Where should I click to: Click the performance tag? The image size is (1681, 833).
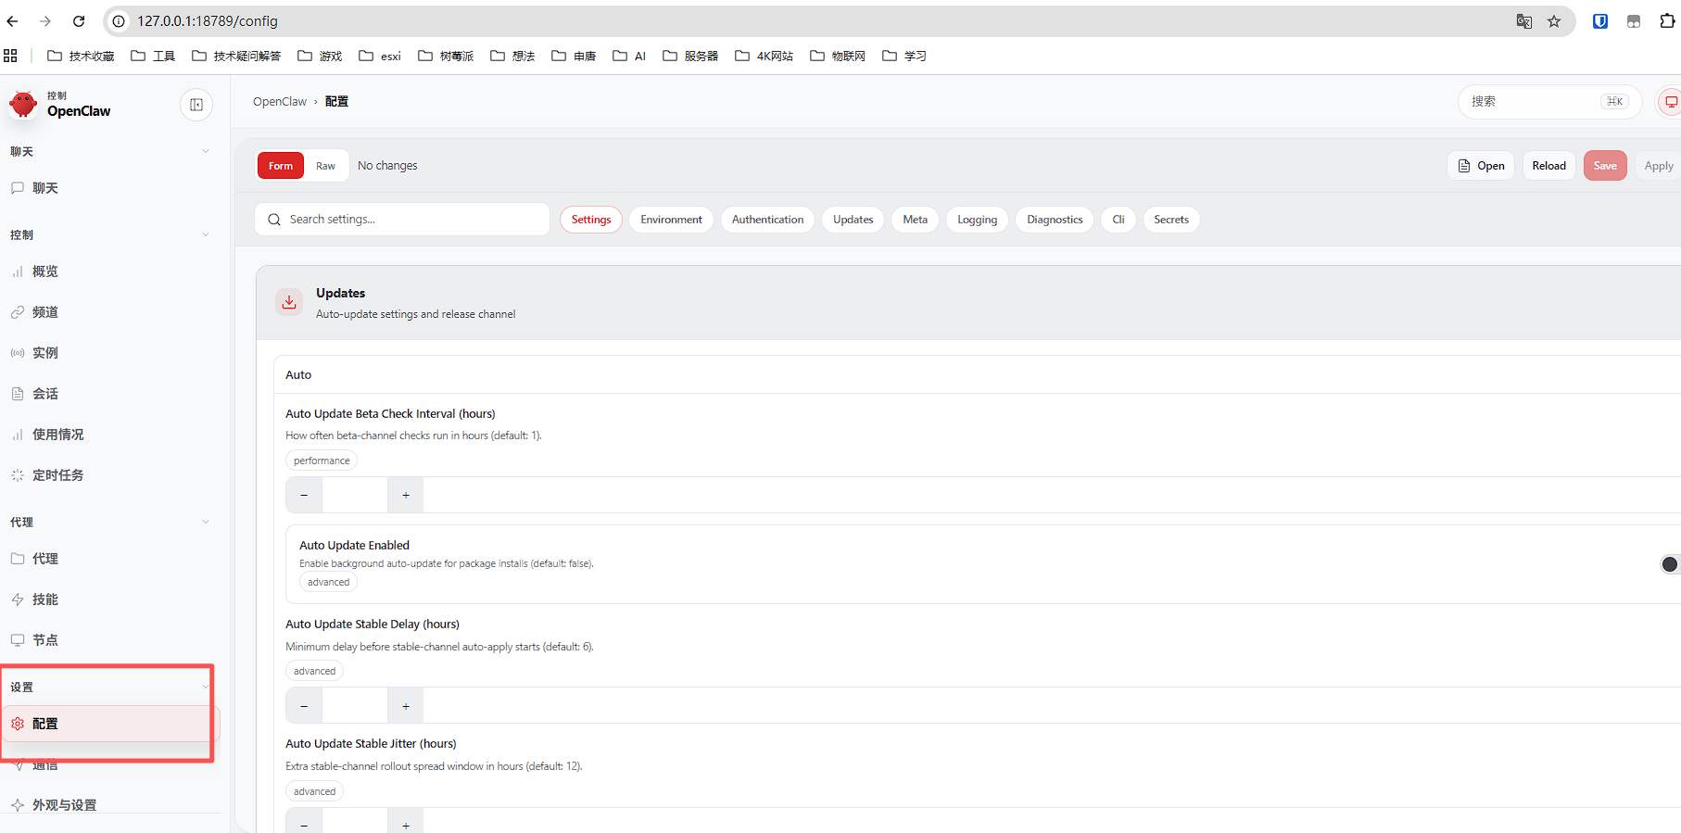[x=322, y=461]
